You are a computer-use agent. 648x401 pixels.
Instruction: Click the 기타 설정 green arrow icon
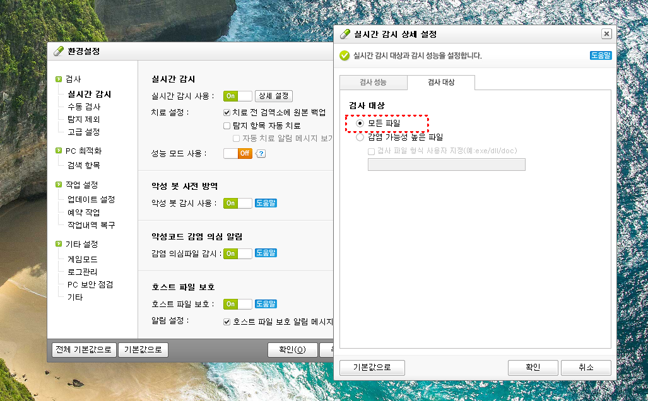(x=59, y=244)
